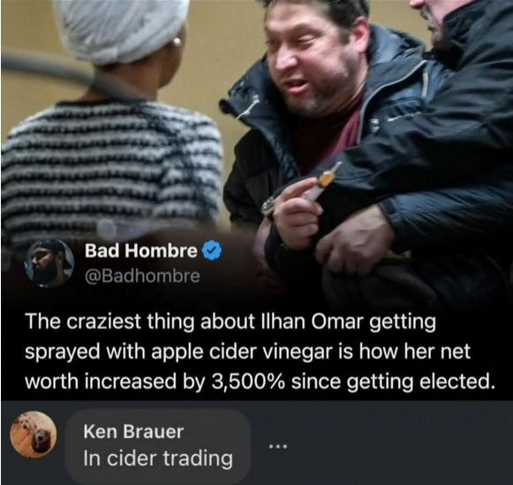Open the three-dot menu beside Ken Brauer's comment
Viewport: 513px width, 485px height.
(278, 446)
